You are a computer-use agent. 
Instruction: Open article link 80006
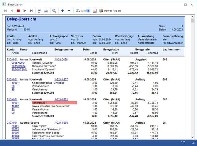click(x=15, y=133)
